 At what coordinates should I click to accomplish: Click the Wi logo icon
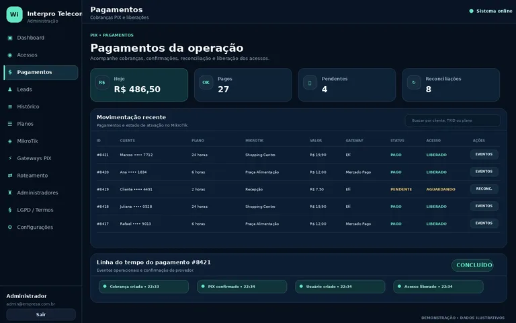tap(15, 15)
